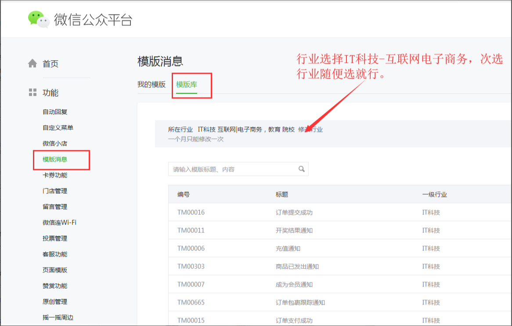The image size is (512, 326).
Task: Open 投票管理 in the sidebar
Action: click(55, 239)
